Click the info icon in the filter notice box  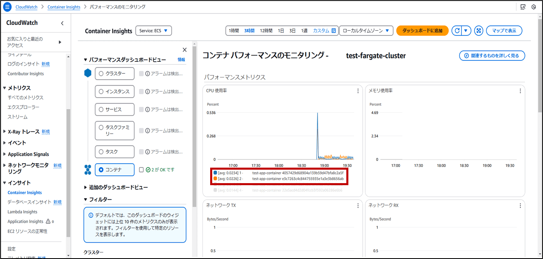[x=91, y=215]
